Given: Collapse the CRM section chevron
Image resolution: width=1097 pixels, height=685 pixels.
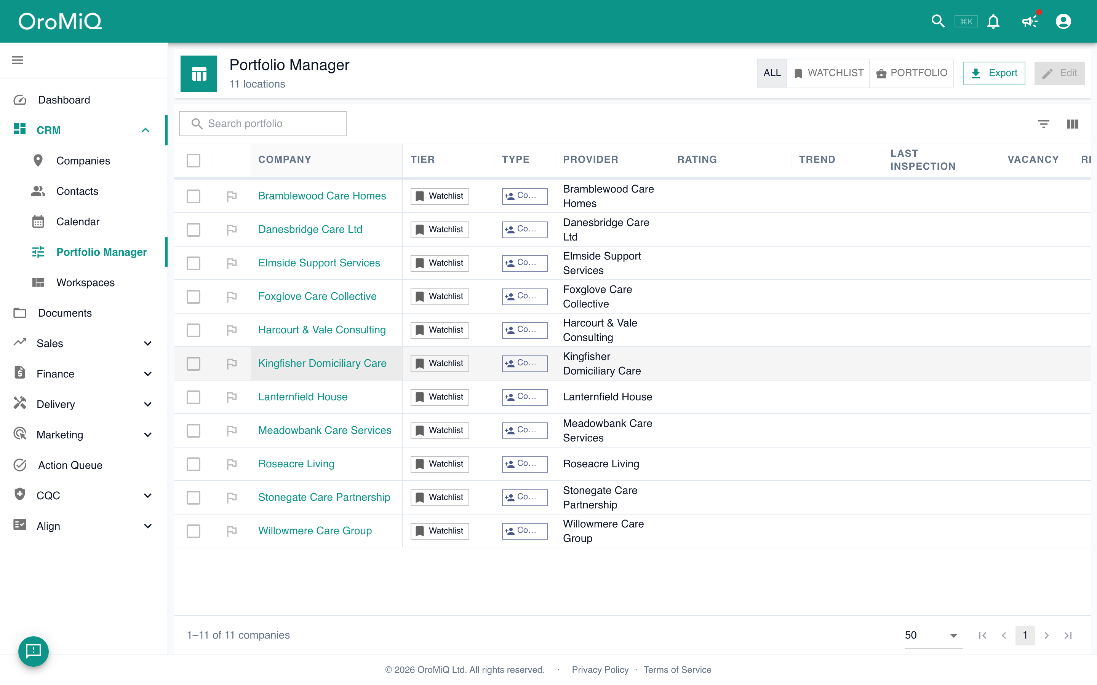Looking at the screenshot, I should pyautogui.click(x=146, y=131).
